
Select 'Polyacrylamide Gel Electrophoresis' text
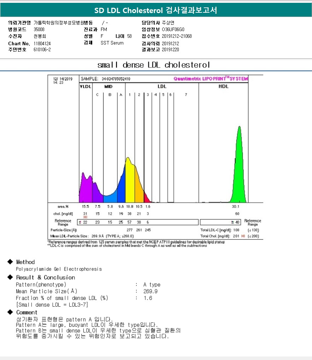tap(59, 269)
